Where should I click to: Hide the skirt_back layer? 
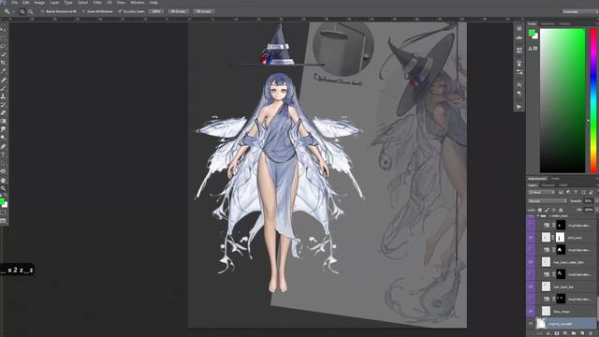click(x=531, y=237)
